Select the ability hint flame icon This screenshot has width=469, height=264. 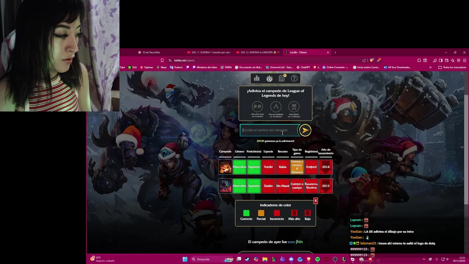(x=276, y=107)
